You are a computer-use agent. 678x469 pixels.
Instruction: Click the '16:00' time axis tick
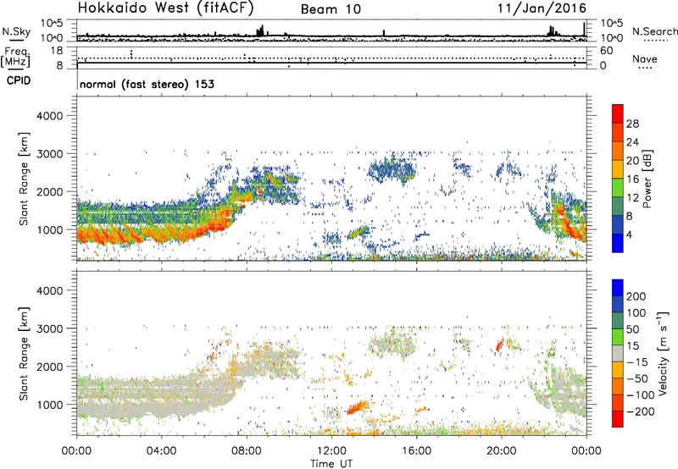click(416, 451)
